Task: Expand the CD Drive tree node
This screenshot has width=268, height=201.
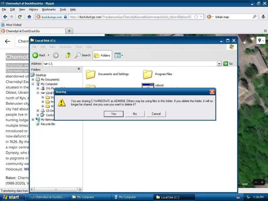Action: tap(38, 111)
